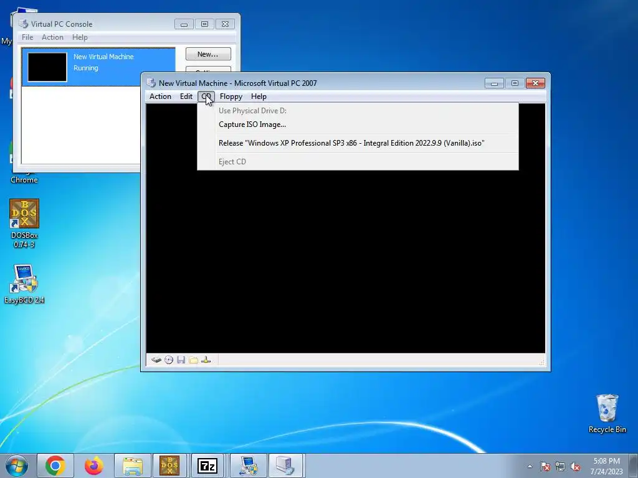Click the hard disk status bar icon
638x478 pixels.
[156, 360]
